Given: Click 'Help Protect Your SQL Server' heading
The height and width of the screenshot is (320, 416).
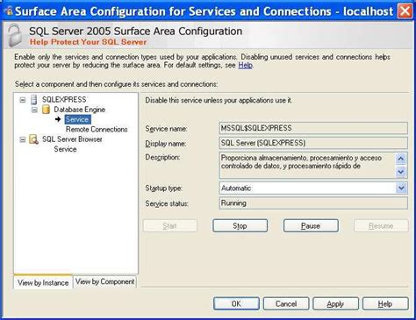Looking at the screenshot, I should pyautogui.click(x=88, y=42).
